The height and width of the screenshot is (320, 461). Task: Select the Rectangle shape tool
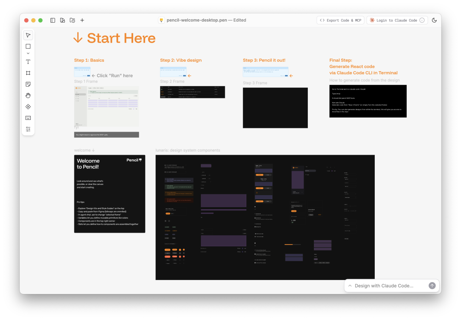pos(28,46)
